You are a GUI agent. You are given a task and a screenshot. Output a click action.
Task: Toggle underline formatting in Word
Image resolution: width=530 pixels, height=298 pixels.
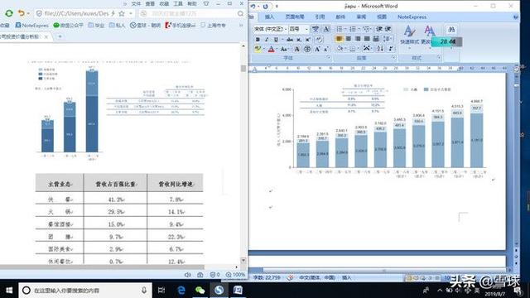(276, 40)
